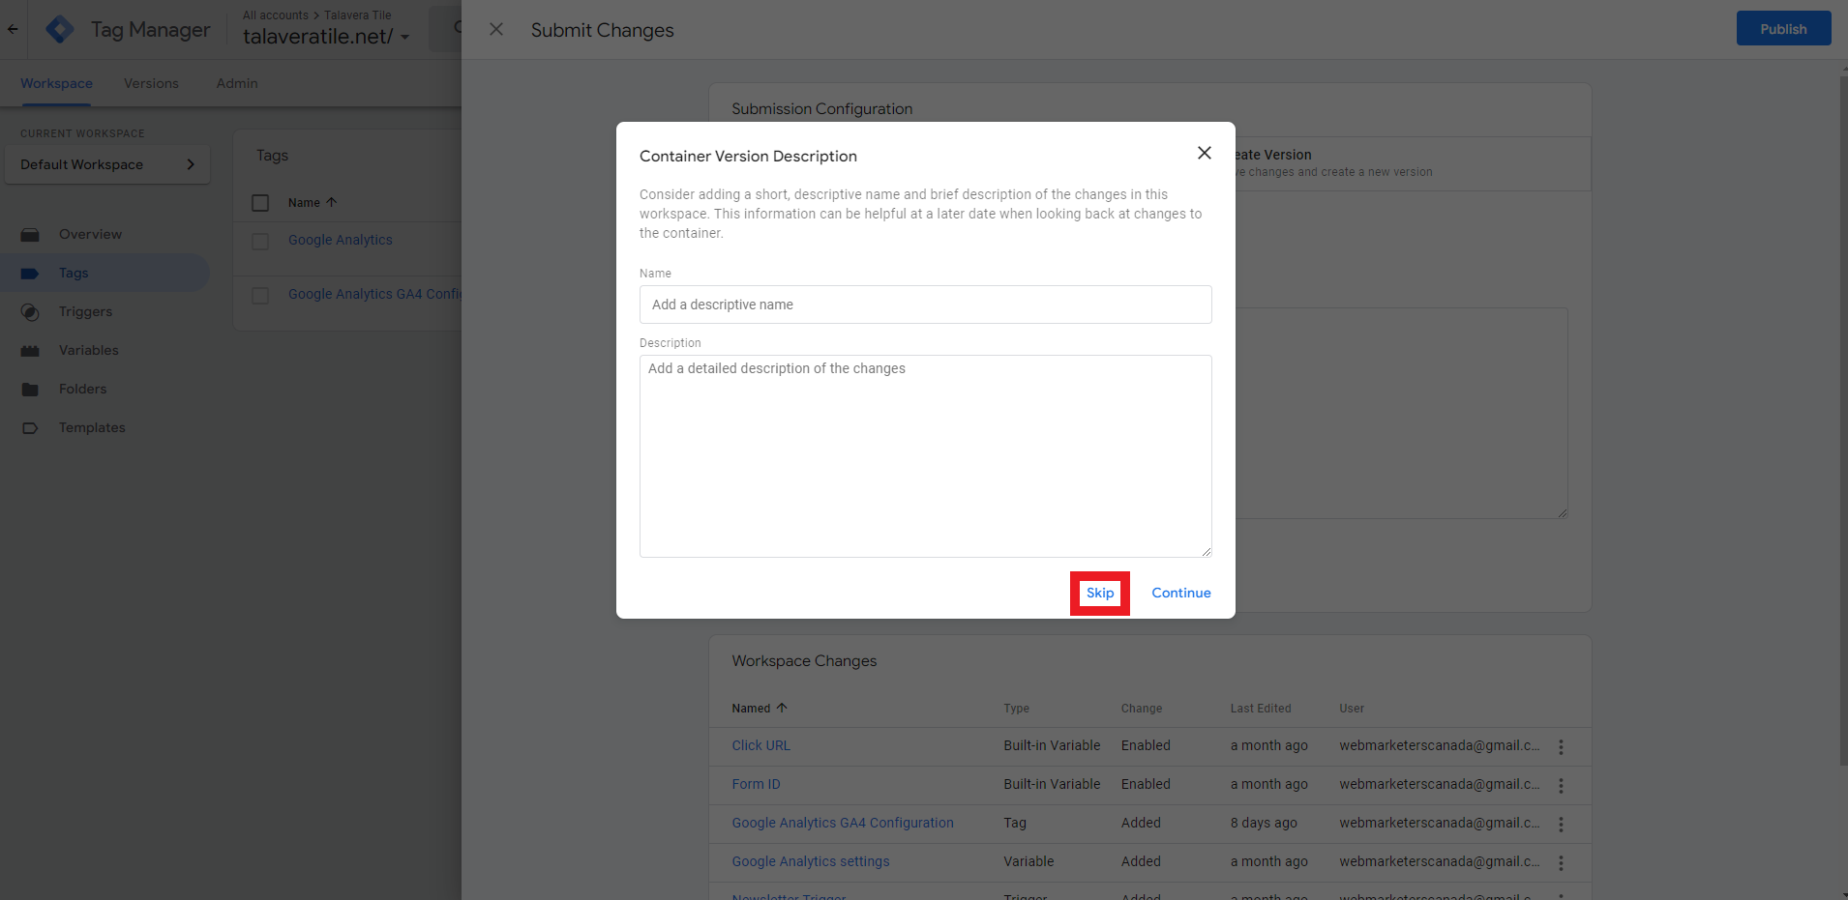
Task: Check the Google Analytics tag checkbox
Action: pos(260,241)
